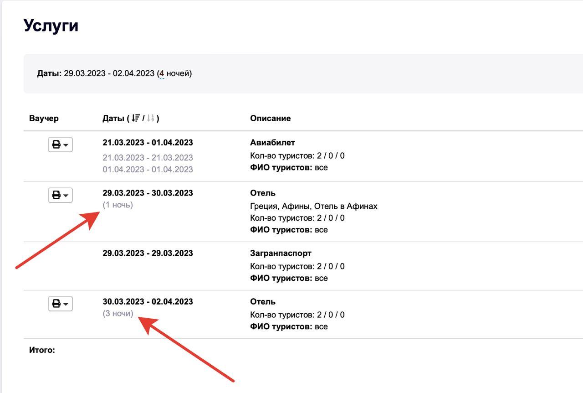Click the (1 ночь) label
583x393 pixels.
pos(118,205)
